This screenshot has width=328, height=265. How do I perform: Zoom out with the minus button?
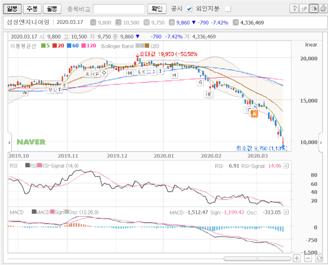[308, 258]
